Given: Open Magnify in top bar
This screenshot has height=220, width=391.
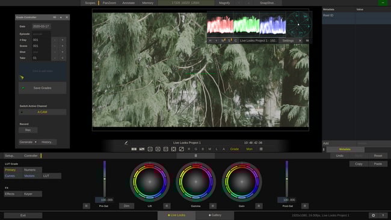Looking at the screenshot, I should 224,3.
